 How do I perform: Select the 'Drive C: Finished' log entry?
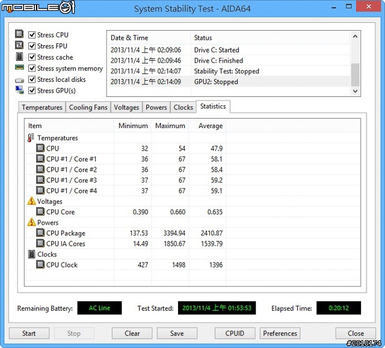click(229, 60)
